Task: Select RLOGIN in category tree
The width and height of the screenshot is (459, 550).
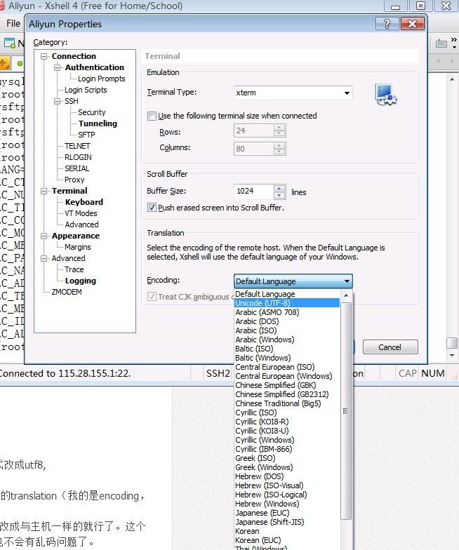Action: click(78, 157)
